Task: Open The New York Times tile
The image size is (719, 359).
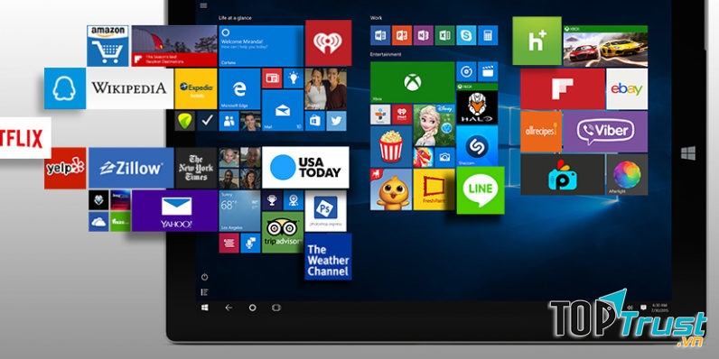Action: pyautogui.click(x=196, y=168)
